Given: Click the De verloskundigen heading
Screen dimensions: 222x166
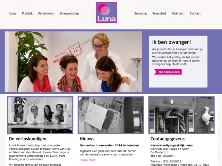Looking at the screenshot, I should 28,139.
